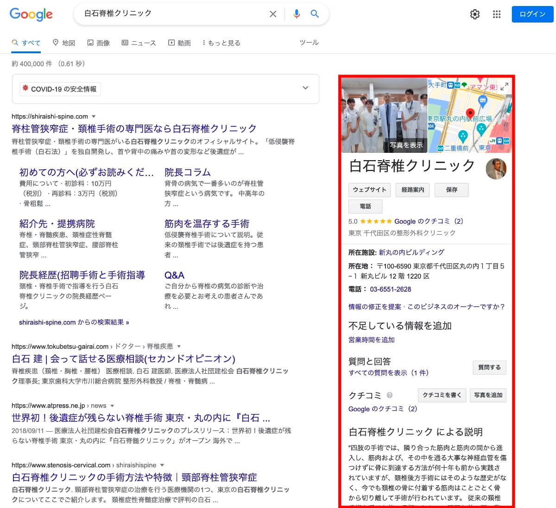The width and height of the screenshot is (556, 508).
Task: Open the Q&A sitelink
Action: pos(174,275)
